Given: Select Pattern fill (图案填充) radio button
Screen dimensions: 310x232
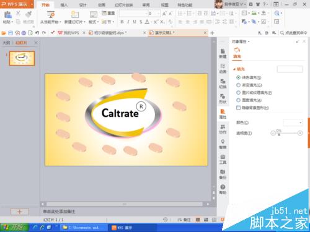Looking at the screenshot, I should click(238, 100).
